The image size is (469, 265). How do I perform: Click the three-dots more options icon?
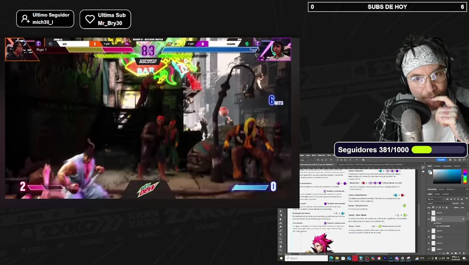click(357, 160)
